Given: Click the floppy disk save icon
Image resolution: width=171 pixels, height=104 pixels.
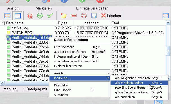Looking at the screenshot, I should [94, 16].
